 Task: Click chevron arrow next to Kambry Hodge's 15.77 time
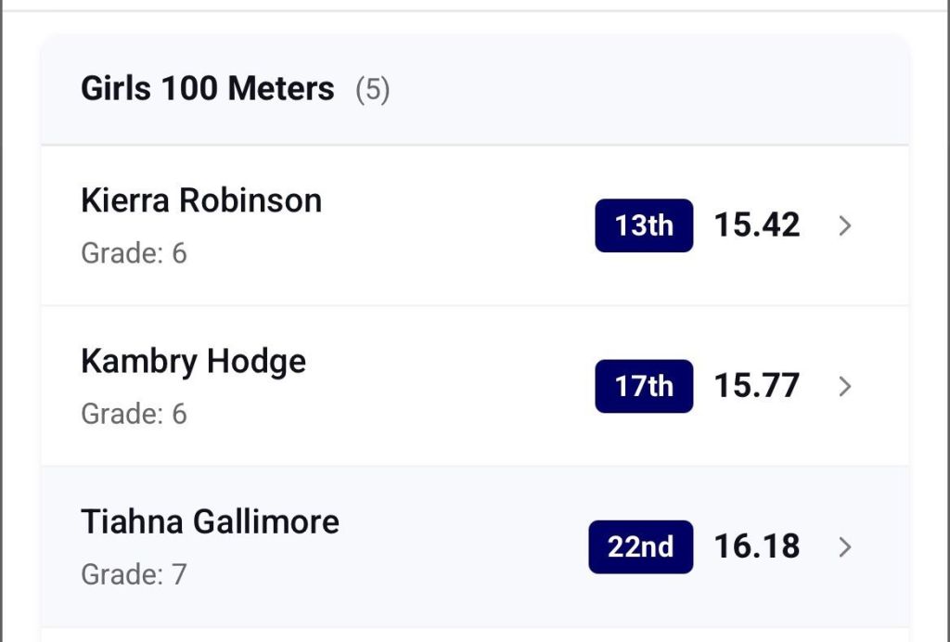point(844,386)
